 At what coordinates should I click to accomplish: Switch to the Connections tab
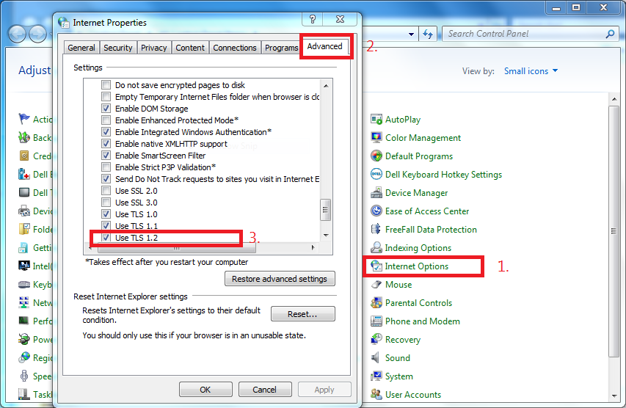pyautogui.click(x=235, y=48)
